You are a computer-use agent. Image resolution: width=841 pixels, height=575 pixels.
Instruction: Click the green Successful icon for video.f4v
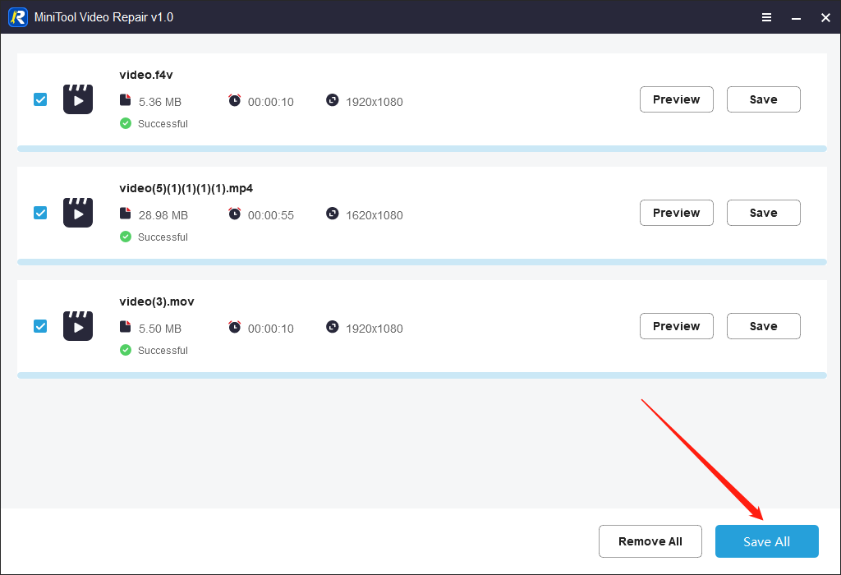126,123
